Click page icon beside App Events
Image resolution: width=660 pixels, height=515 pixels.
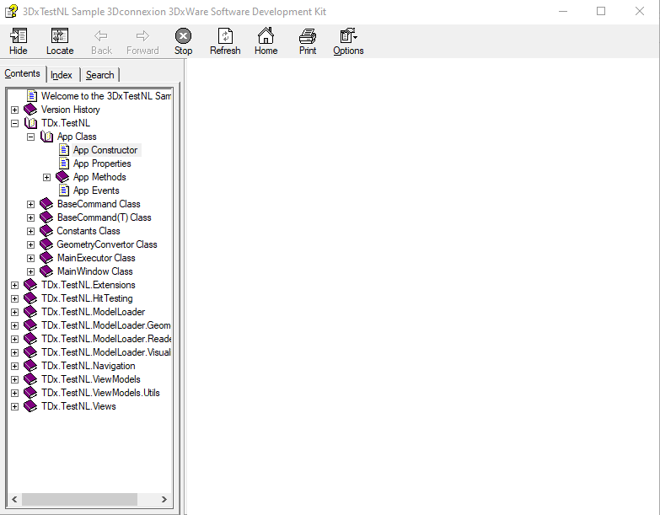pyautogui.click(x=64, y=190)
